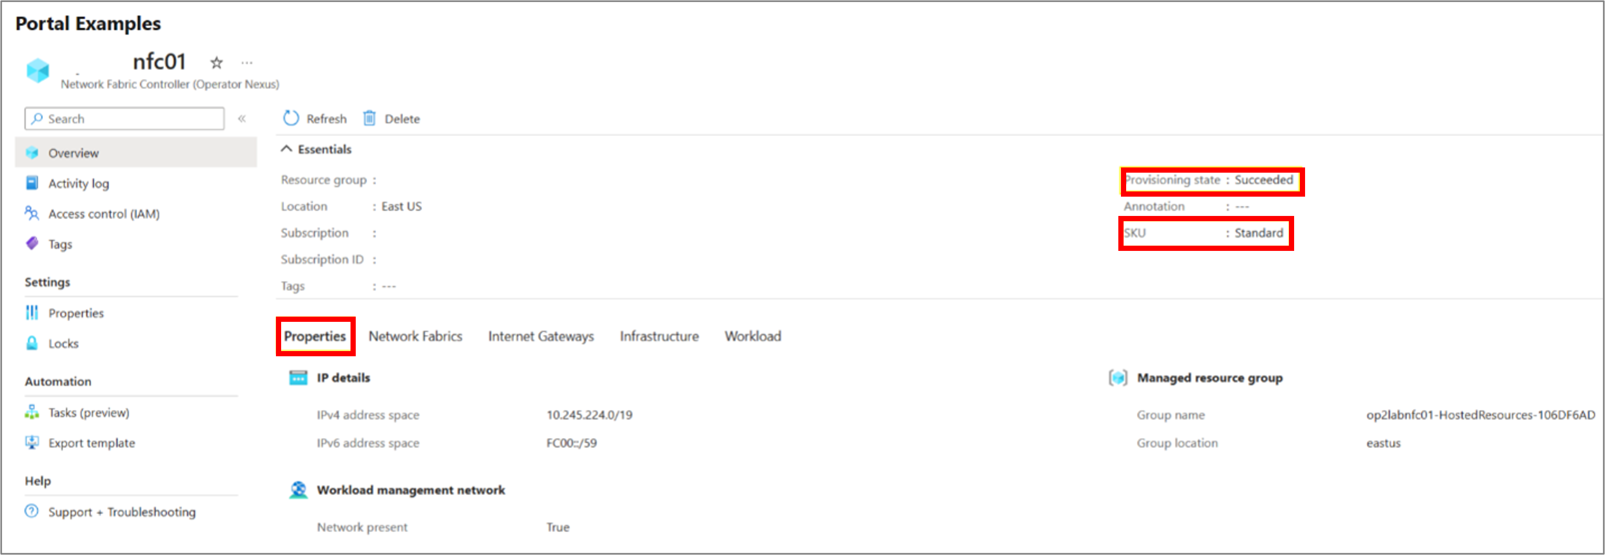Click the Network Fabric Controller cube icon
The height and width of the screenshot is (555, 1605).
(x=38, y=70)
